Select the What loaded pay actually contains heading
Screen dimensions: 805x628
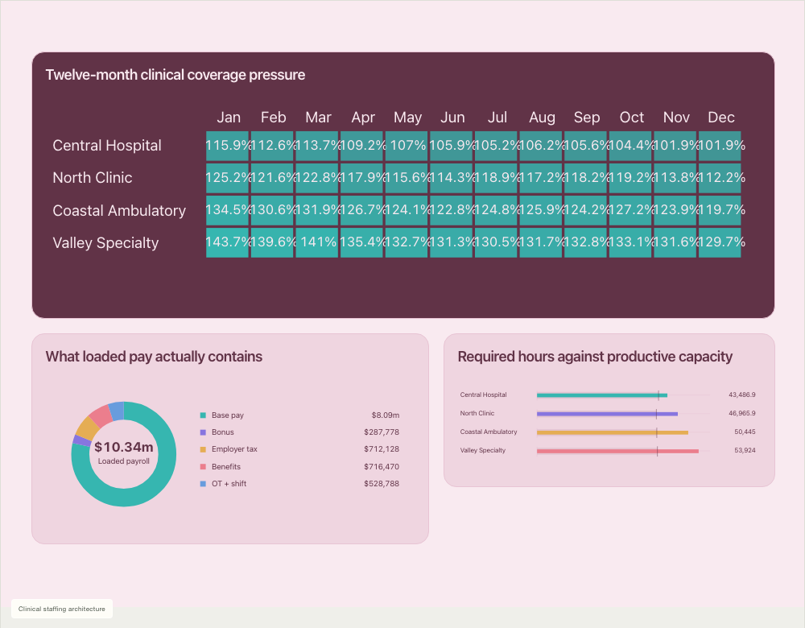click(154, 357)
